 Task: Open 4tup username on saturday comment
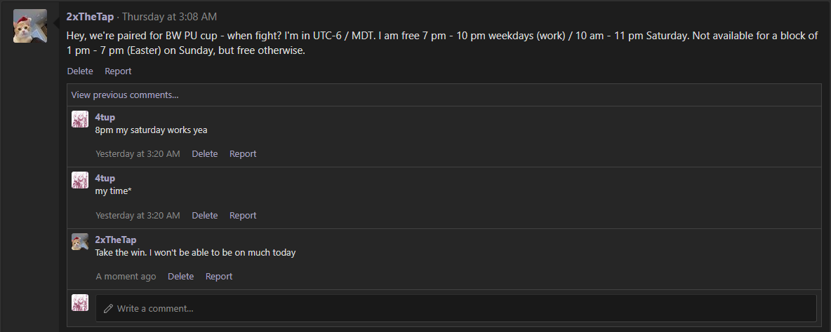click(x=105, y=117)
